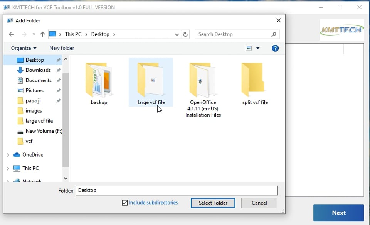
Task: Go back using the back arrow
Action: [x=11, y=34]
